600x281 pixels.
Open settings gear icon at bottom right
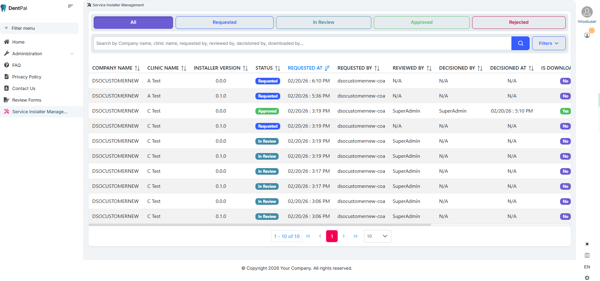click(587, 278)
